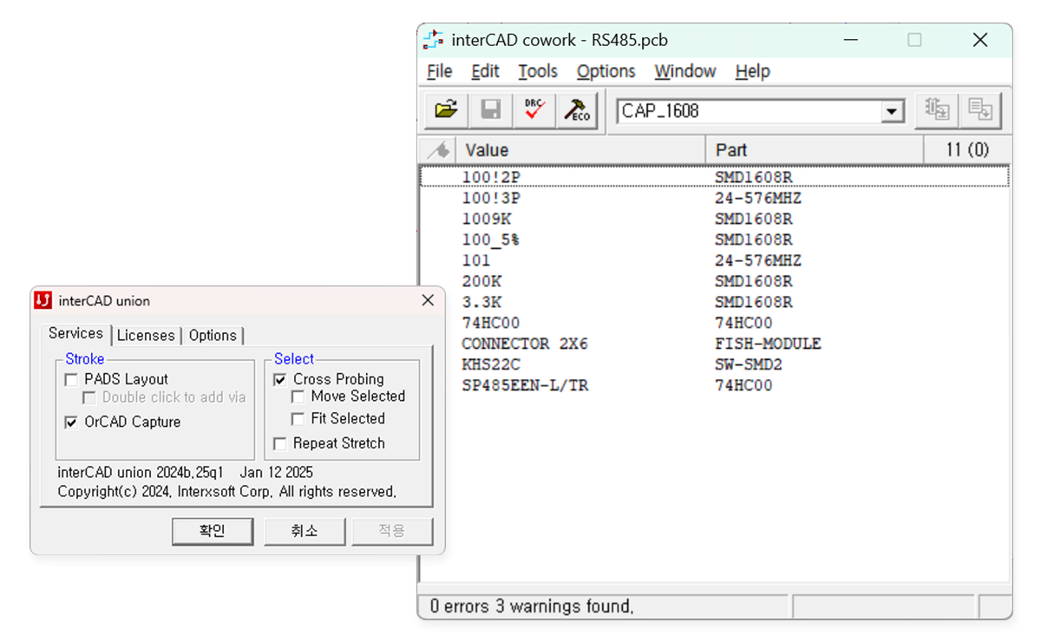Select the 1009K row

714,219
